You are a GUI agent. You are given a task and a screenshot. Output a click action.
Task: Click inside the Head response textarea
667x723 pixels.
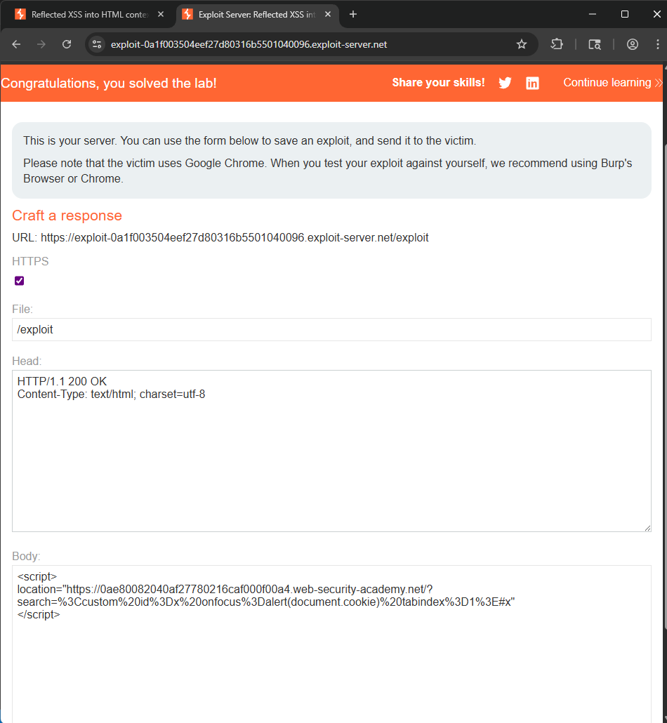click(x=331, y=451)
